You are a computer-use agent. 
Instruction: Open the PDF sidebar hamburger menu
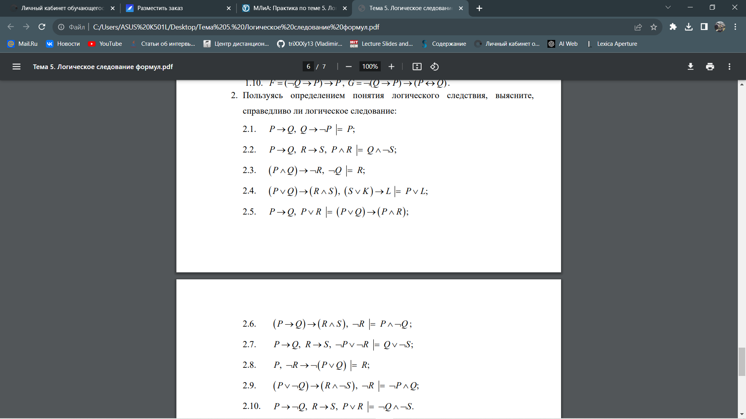pyautogui.click(x=16, y=67)
